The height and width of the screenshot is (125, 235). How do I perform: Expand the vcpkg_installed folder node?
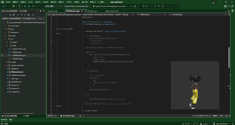point(5,65)
